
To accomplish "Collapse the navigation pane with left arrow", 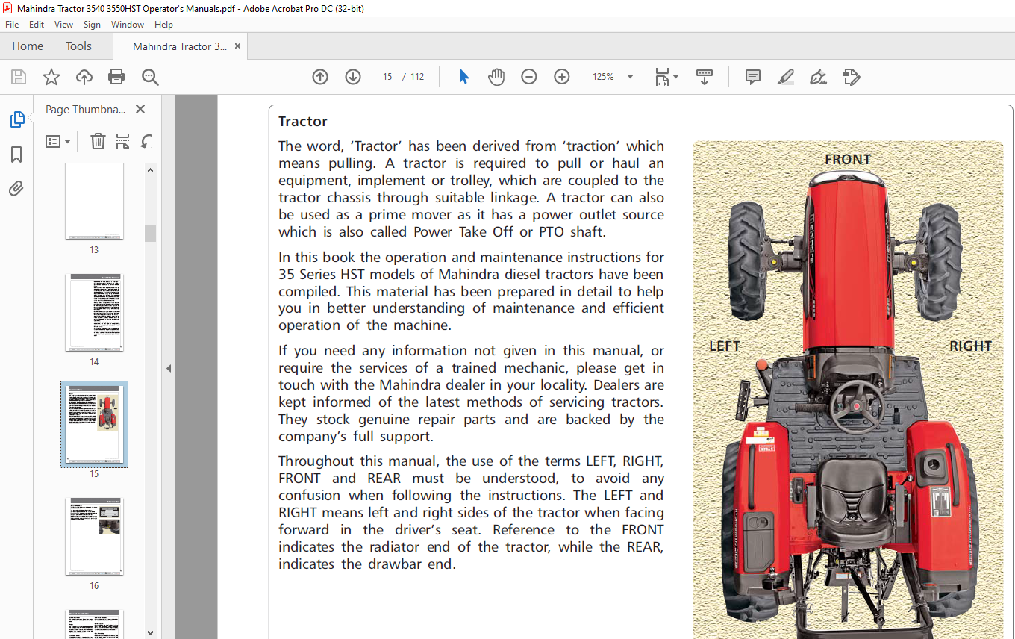I will [x=169, y=368].
